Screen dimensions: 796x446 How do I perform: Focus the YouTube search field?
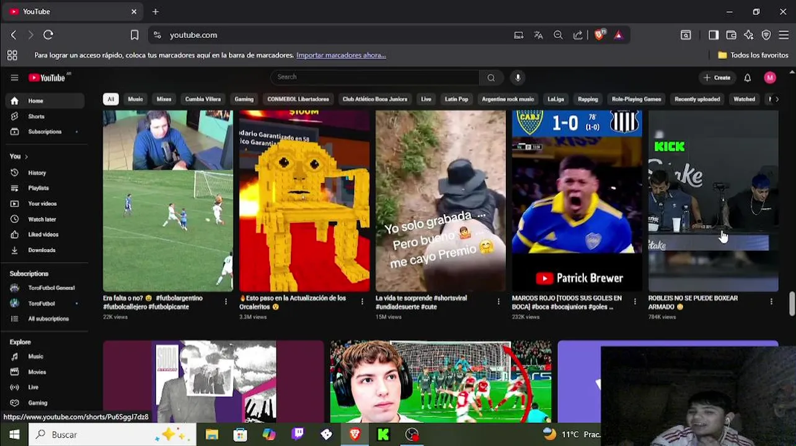coord(375,77)
